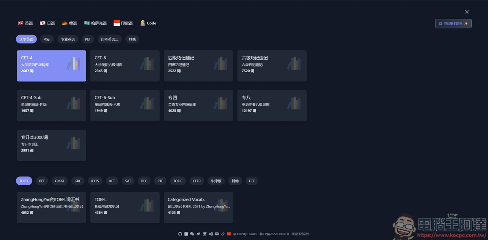
Task: Choose 四级巧记速记 dictionary card
Action: pyautogui.click(x=198, y=66)
